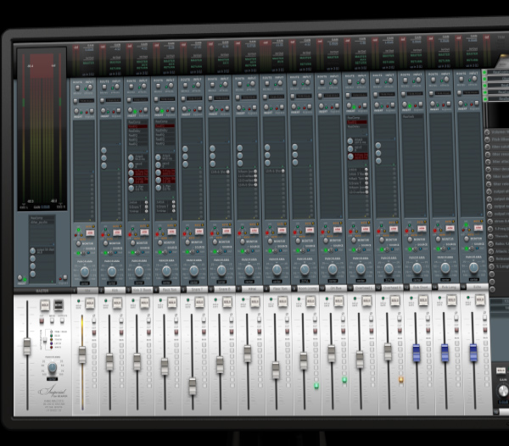This screenshot has width=509, height=446.
Task: Toggle lit green send LED on Room (comp) channel
Action: pos(316,386)
